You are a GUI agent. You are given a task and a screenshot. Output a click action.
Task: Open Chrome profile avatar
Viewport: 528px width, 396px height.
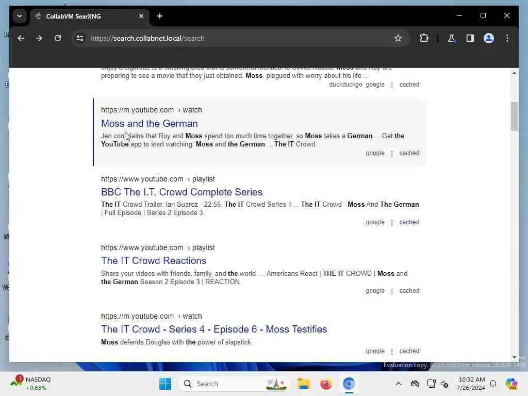pyautogui.click(x=489, y=38)
